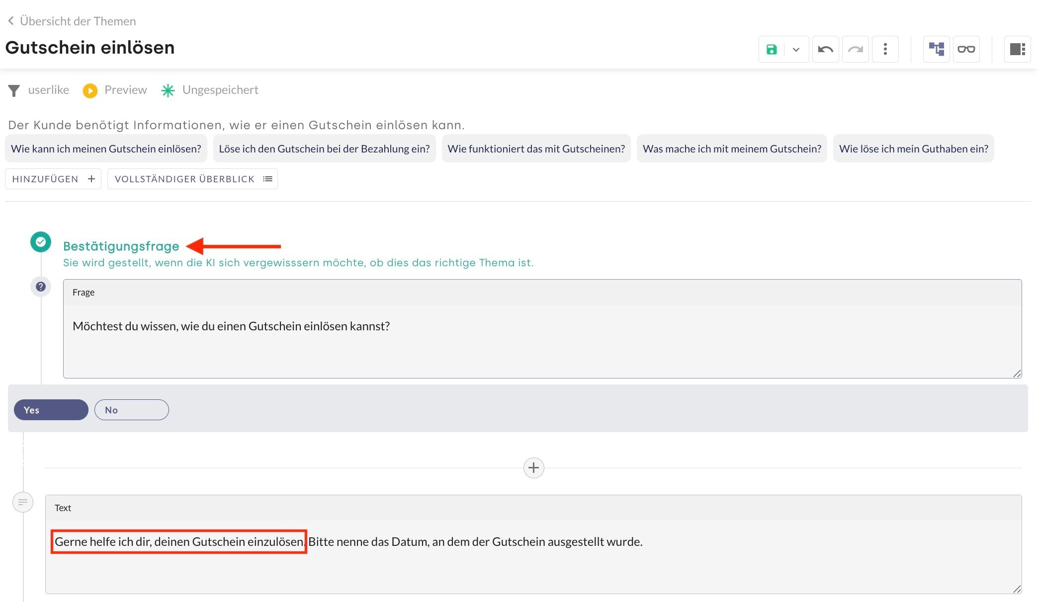Click the HINZUFÜGEN button
The height and width of the screenshot is (602, 1037).
53,179
